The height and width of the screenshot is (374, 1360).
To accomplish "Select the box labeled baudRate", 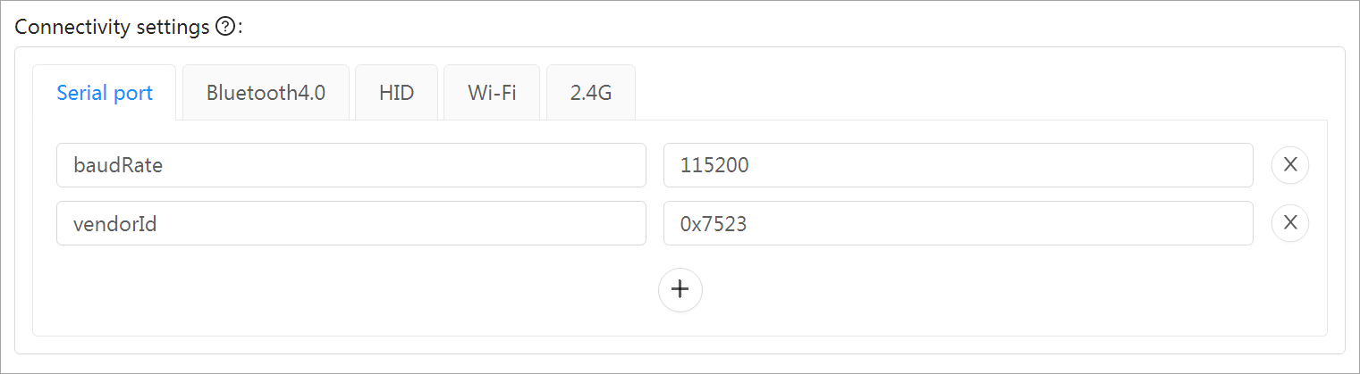I will (x=351, y=165).
